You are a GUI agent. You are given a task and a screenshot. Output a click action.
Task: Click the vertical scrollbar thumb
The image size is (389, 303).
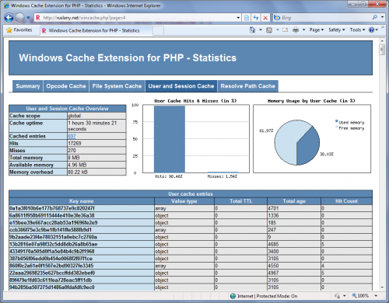coord(382,50)
